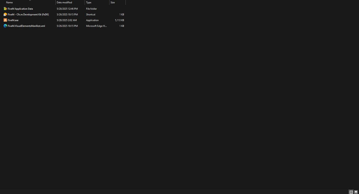Click FiveM.VisualElementsManifest.xml date 5/26/2025 10:15 PM
359x194 pixels.
point(67,26)
